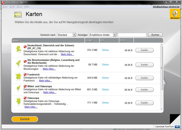This screenshot has width=182, height=130.
Task: Click the Mittel- und Osteuropa map icon
Action: (x=18, y=88)
